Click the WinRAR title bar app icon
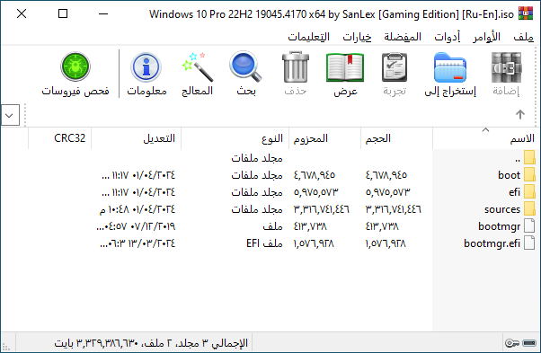The height and width of the screenshot is (353, 541). point(526,13)
